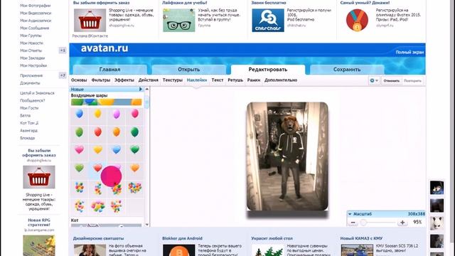Open the Рамки menu
The width and height of the screenshot is (455, 256).
(x=254, y=80)
